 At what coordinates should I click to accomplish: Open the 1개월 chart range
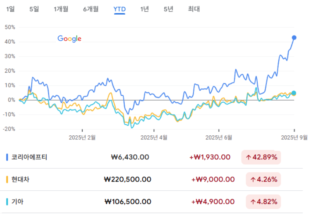point(61,9)
